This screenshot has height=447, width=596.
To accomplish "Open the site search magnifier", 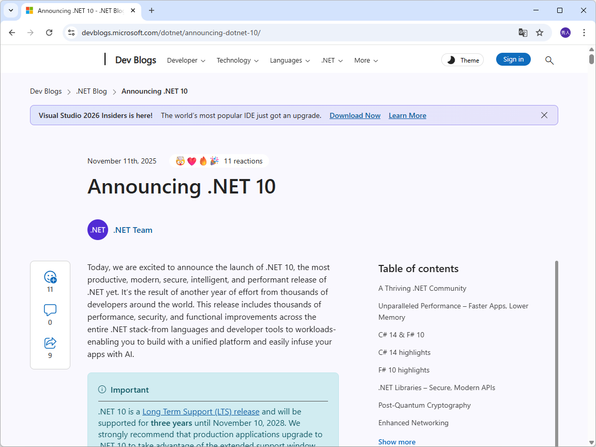I will click(x=549, y=60).
